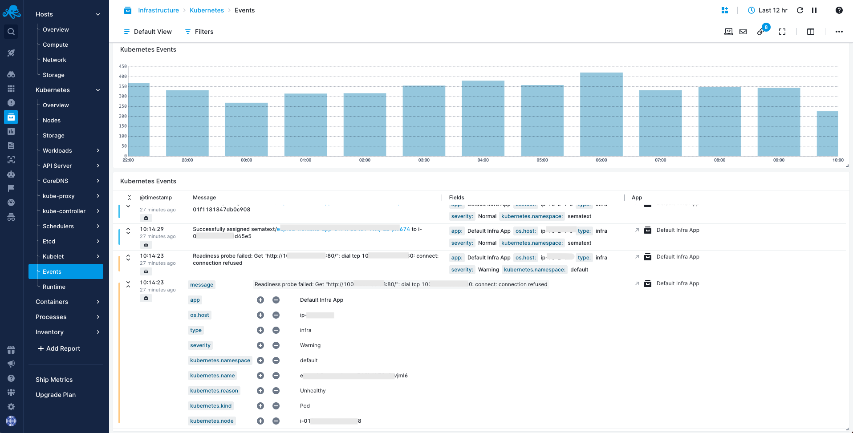Image resolution: width=853 pixels, height=433 pixels.
Task: Enter fullscreen mode via toolbar icon
Action: pyautogui.click(x=782, y=32)
